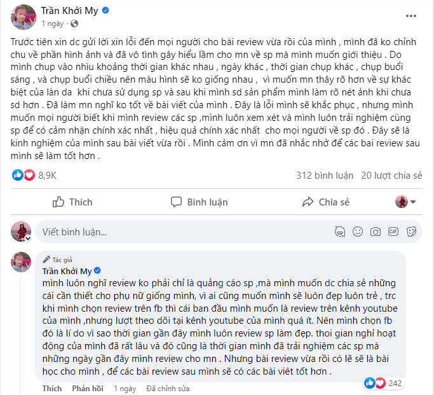Open Trần Khởi My's profile picture thumbnail
This screenshot has width=434, height=395.
click(x=24, y=17)
